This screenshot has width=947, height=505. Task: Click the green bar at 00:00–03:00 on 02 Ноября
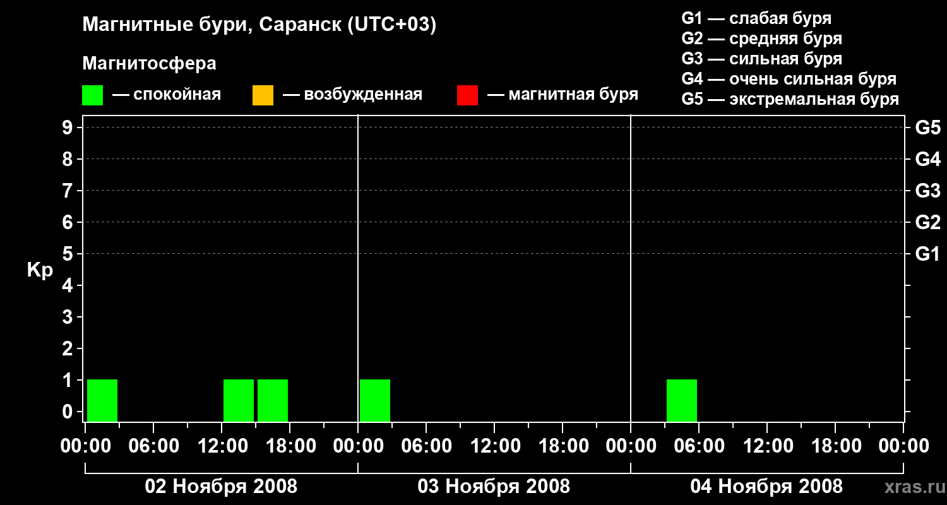coord(102,400)
